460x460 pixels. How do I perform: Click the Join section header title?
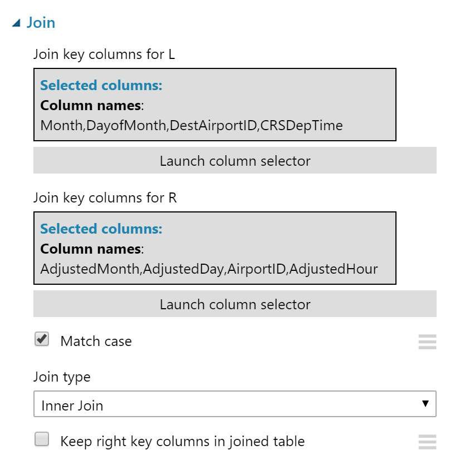coord(41,23)
